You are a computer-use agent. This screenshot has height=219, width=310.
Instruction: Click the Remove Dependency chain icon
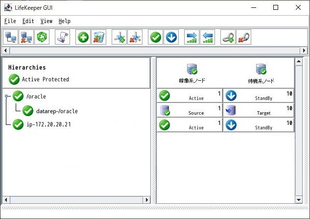tap(244, 37)
